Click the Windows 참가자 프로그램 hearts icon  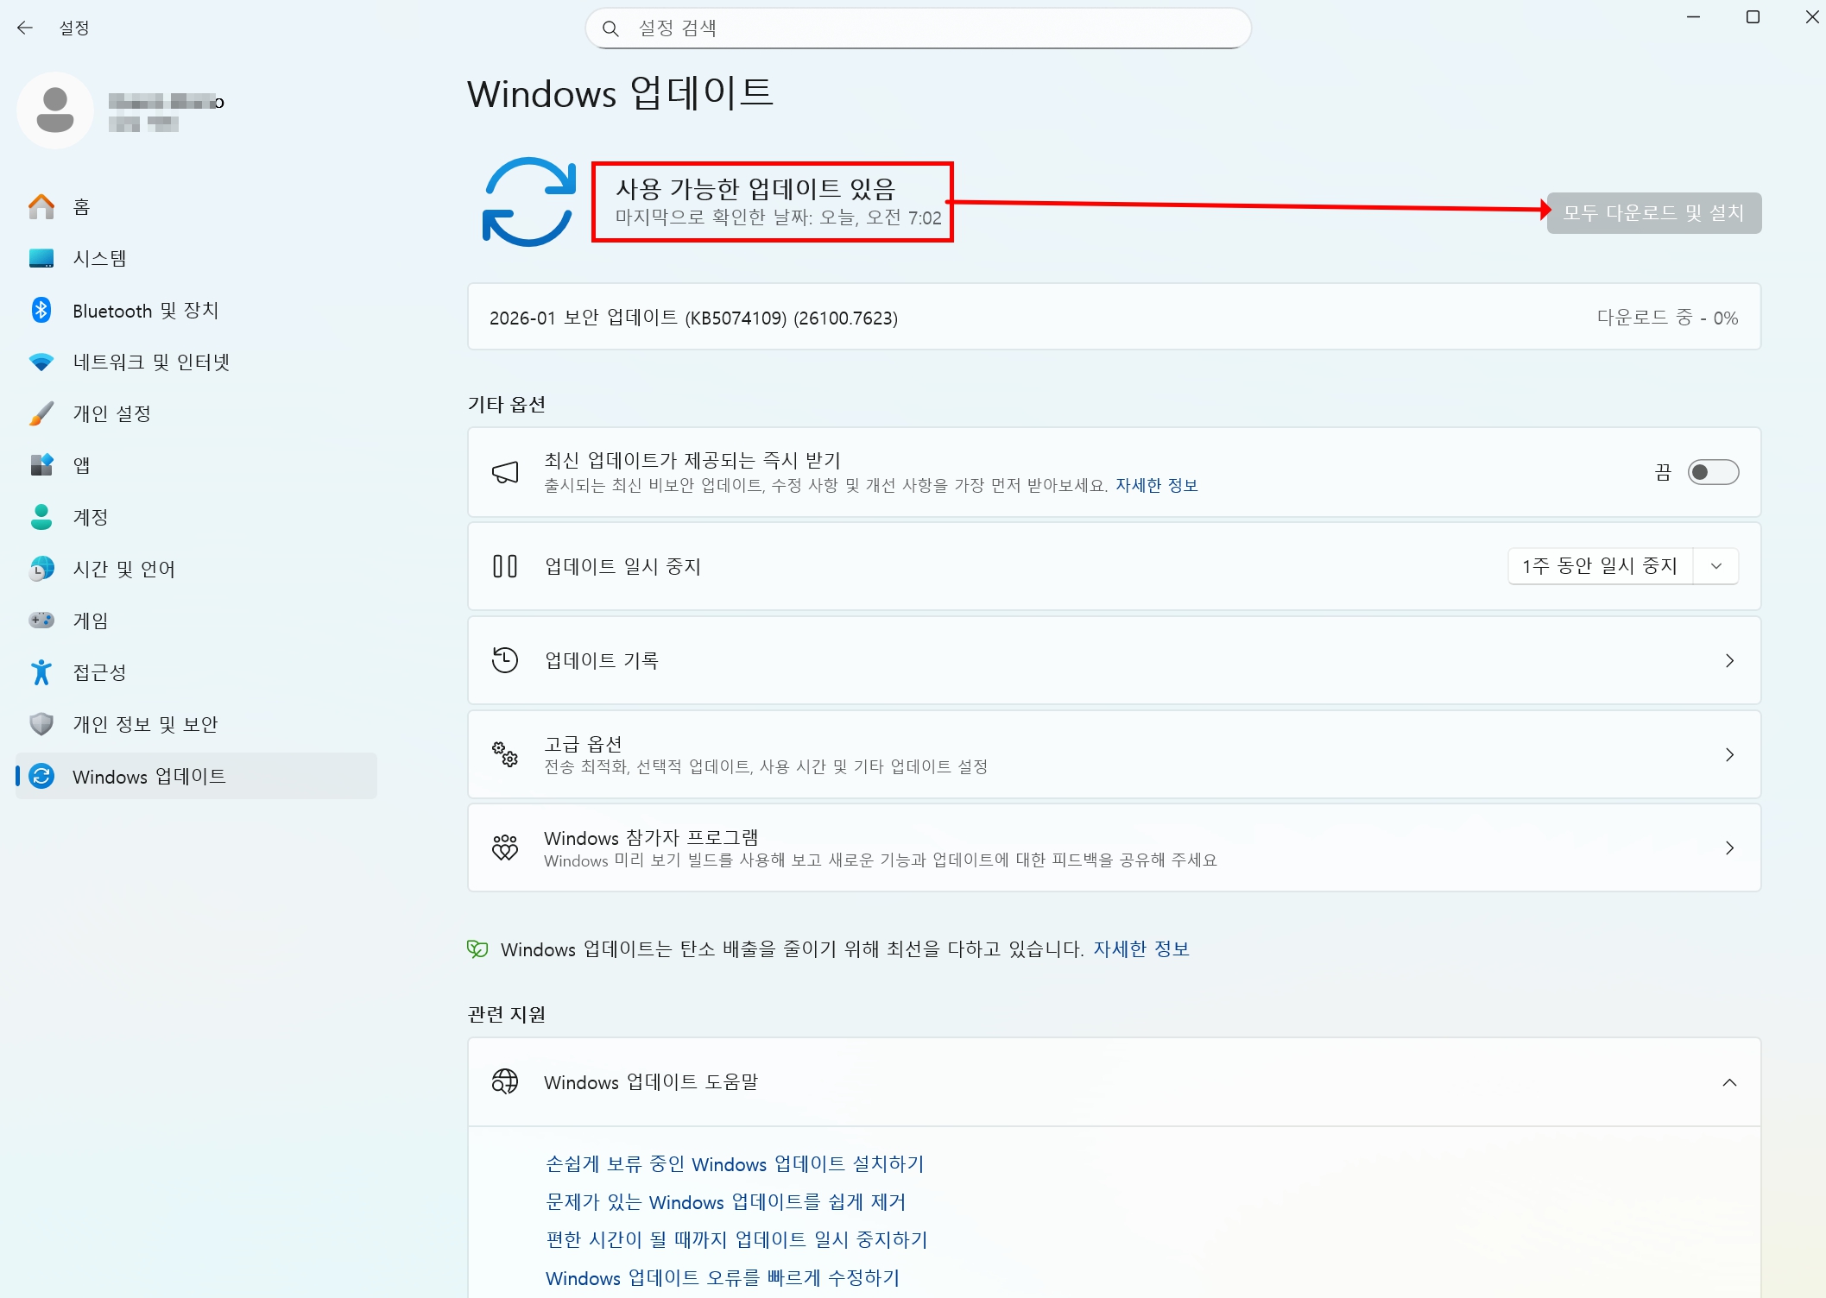[x=505, y=847]
